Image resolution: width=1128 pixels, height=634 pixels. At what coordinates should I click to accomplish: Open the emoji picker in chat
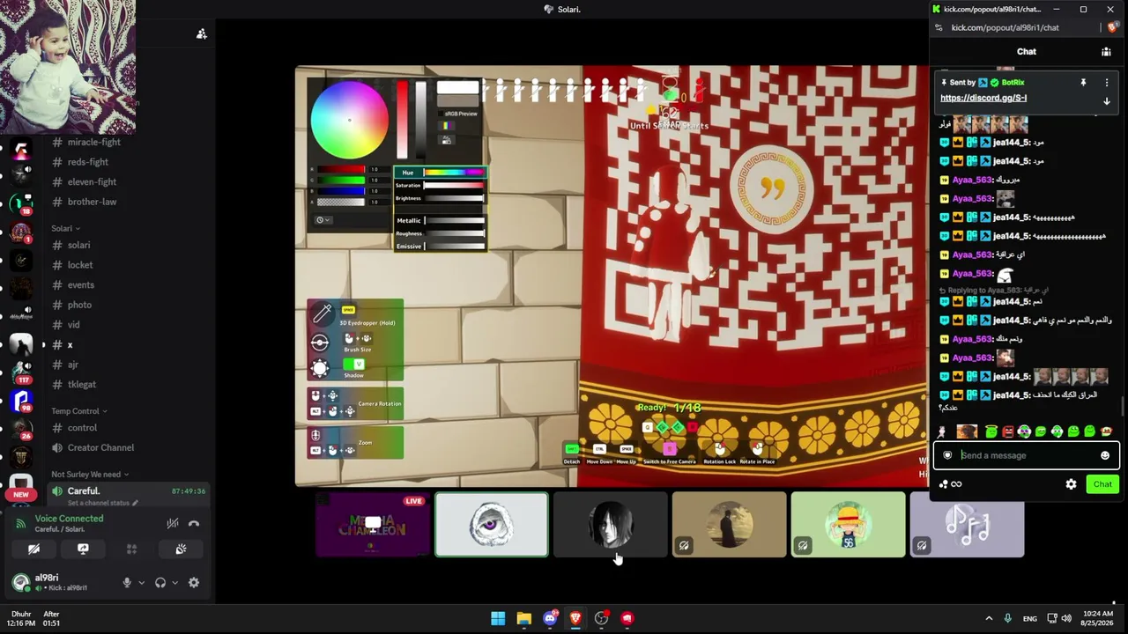[x=1105, y=455]
